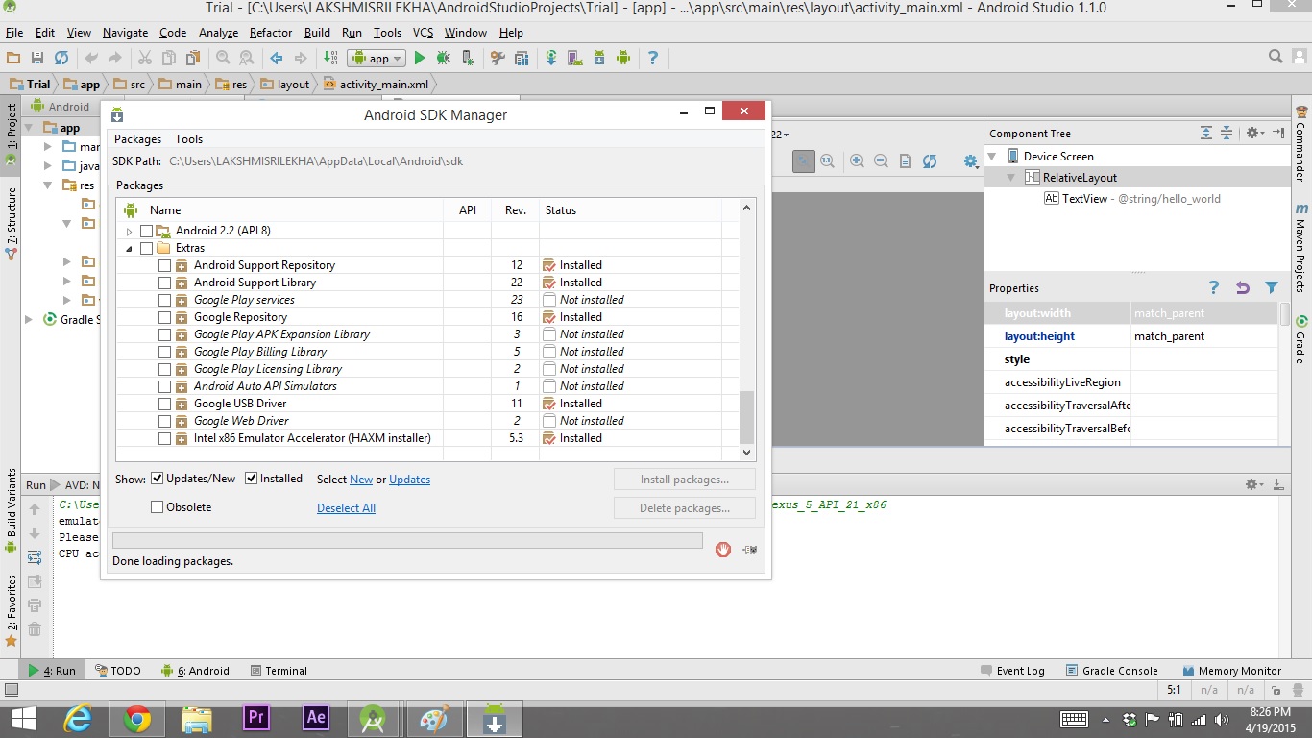Click the layout:height match_parent value field
This screenshot has height=738, width=1312.
point(1203,336)
